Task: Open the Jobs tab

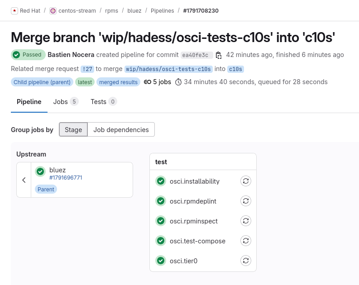Action: 65,101
